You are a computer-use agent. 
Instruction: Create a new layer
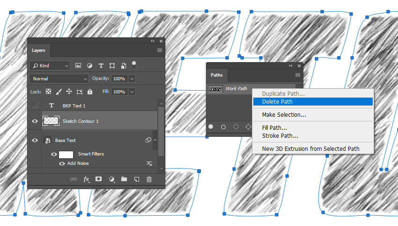(137, 179)
